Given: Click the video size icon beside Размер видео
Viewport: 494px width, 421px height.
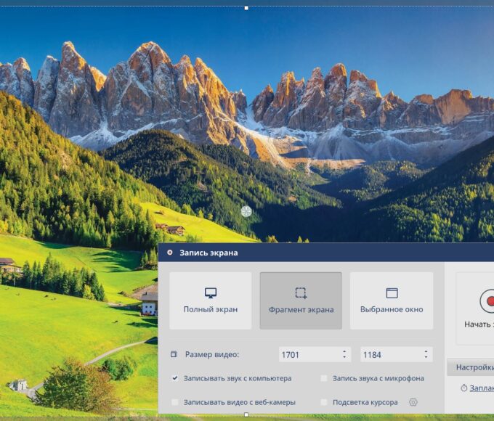Looking at the screenshot, I should 174,354.
